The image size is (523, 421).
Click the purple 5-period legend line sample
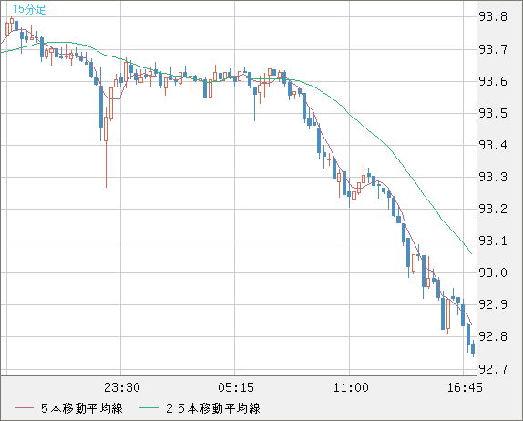[x=24, y=408]
